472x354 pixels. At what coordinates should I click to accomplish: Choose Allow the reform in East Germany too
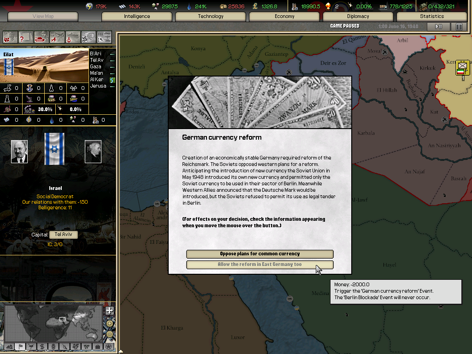point(260,265)
